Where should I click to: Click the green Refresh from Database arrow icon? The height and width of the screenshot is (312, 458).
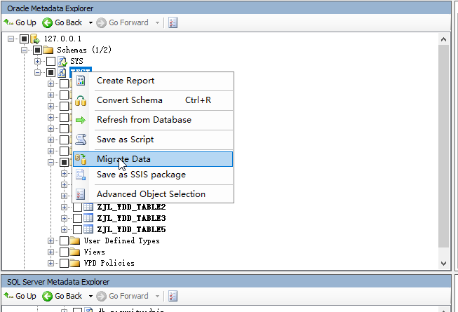pos(81,120)
